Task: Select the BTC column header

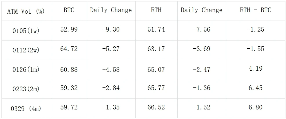Action: click(x=69, y=10)
